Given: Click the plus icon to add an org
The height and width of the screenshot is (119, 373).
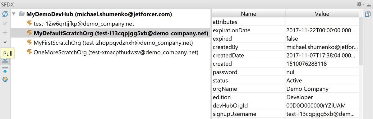Looking at the screenshot, I should 5,33.
